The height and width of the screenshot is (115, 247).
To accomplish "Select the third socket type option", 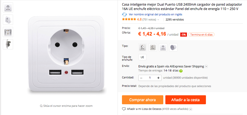I will 163,47.
